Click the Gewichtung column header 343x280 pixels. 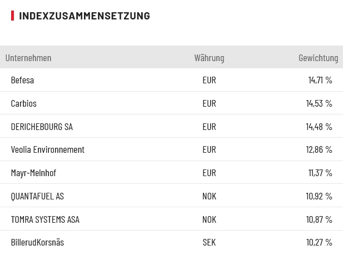pos(318,58)
